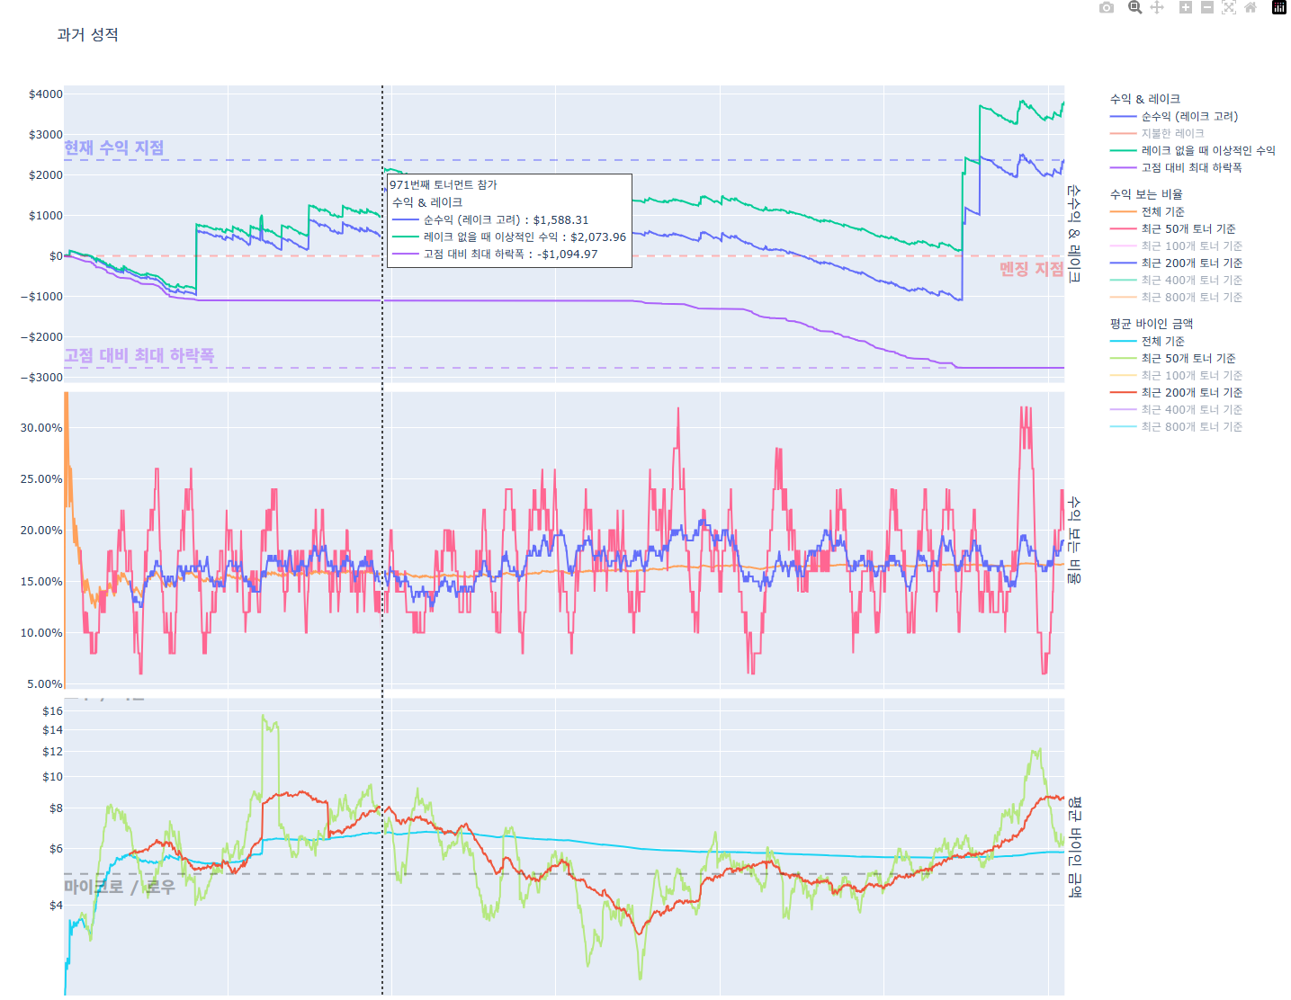Viewport: 1291px width, 1000px height.
Task: Hide the 순수익 (레이크 고려) trace in legend
Action: coord(1189,116)
